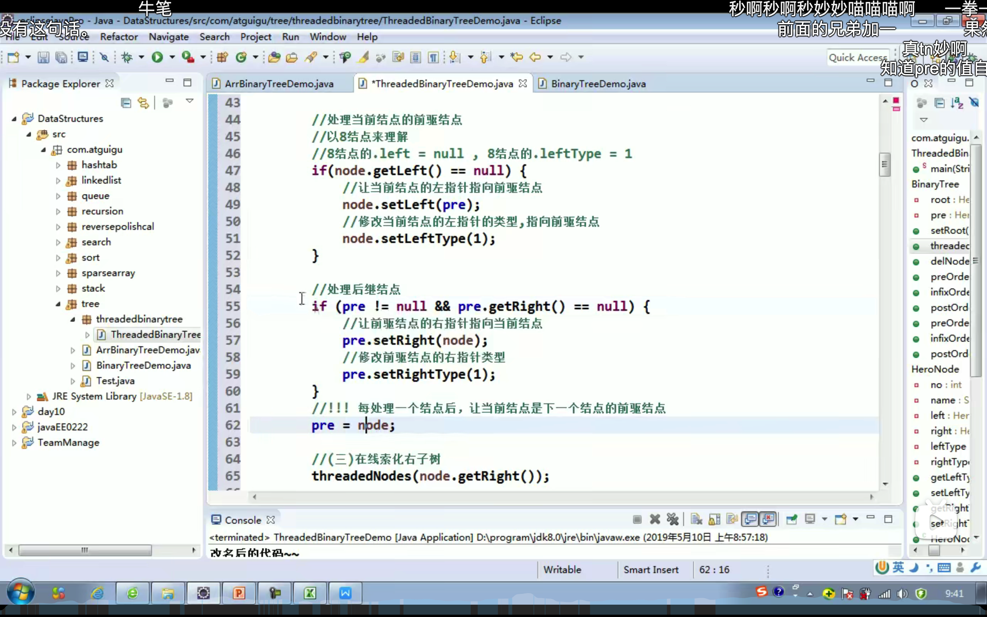Click the New wizard toolbar icon
This screenshot has width=987, height=617.
tap(13, 57)
